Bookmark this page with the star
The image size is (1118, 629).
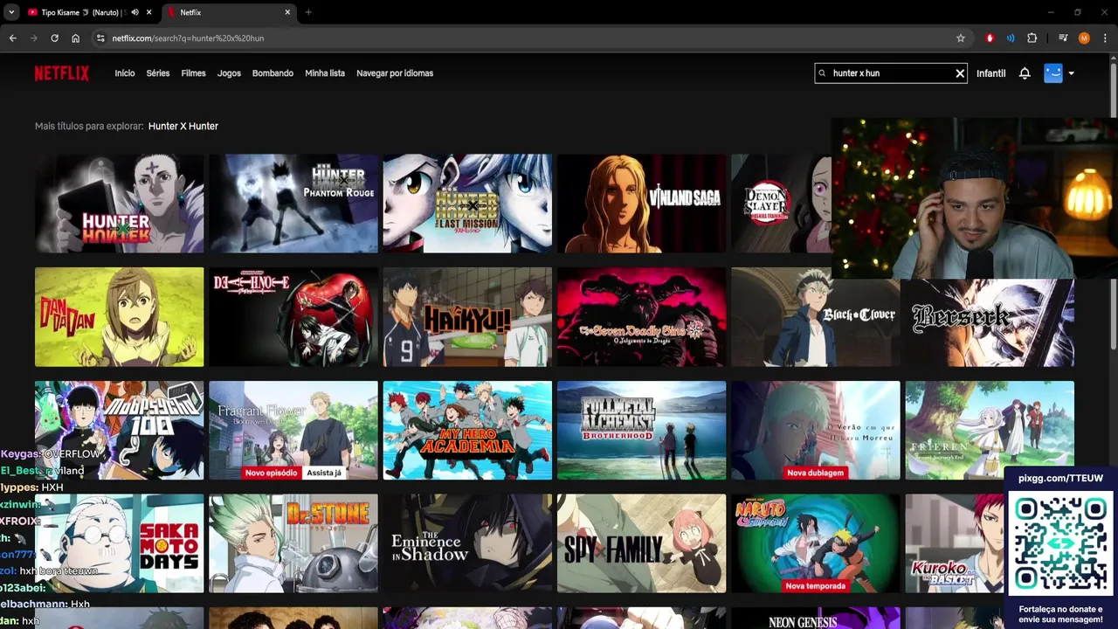961,38
